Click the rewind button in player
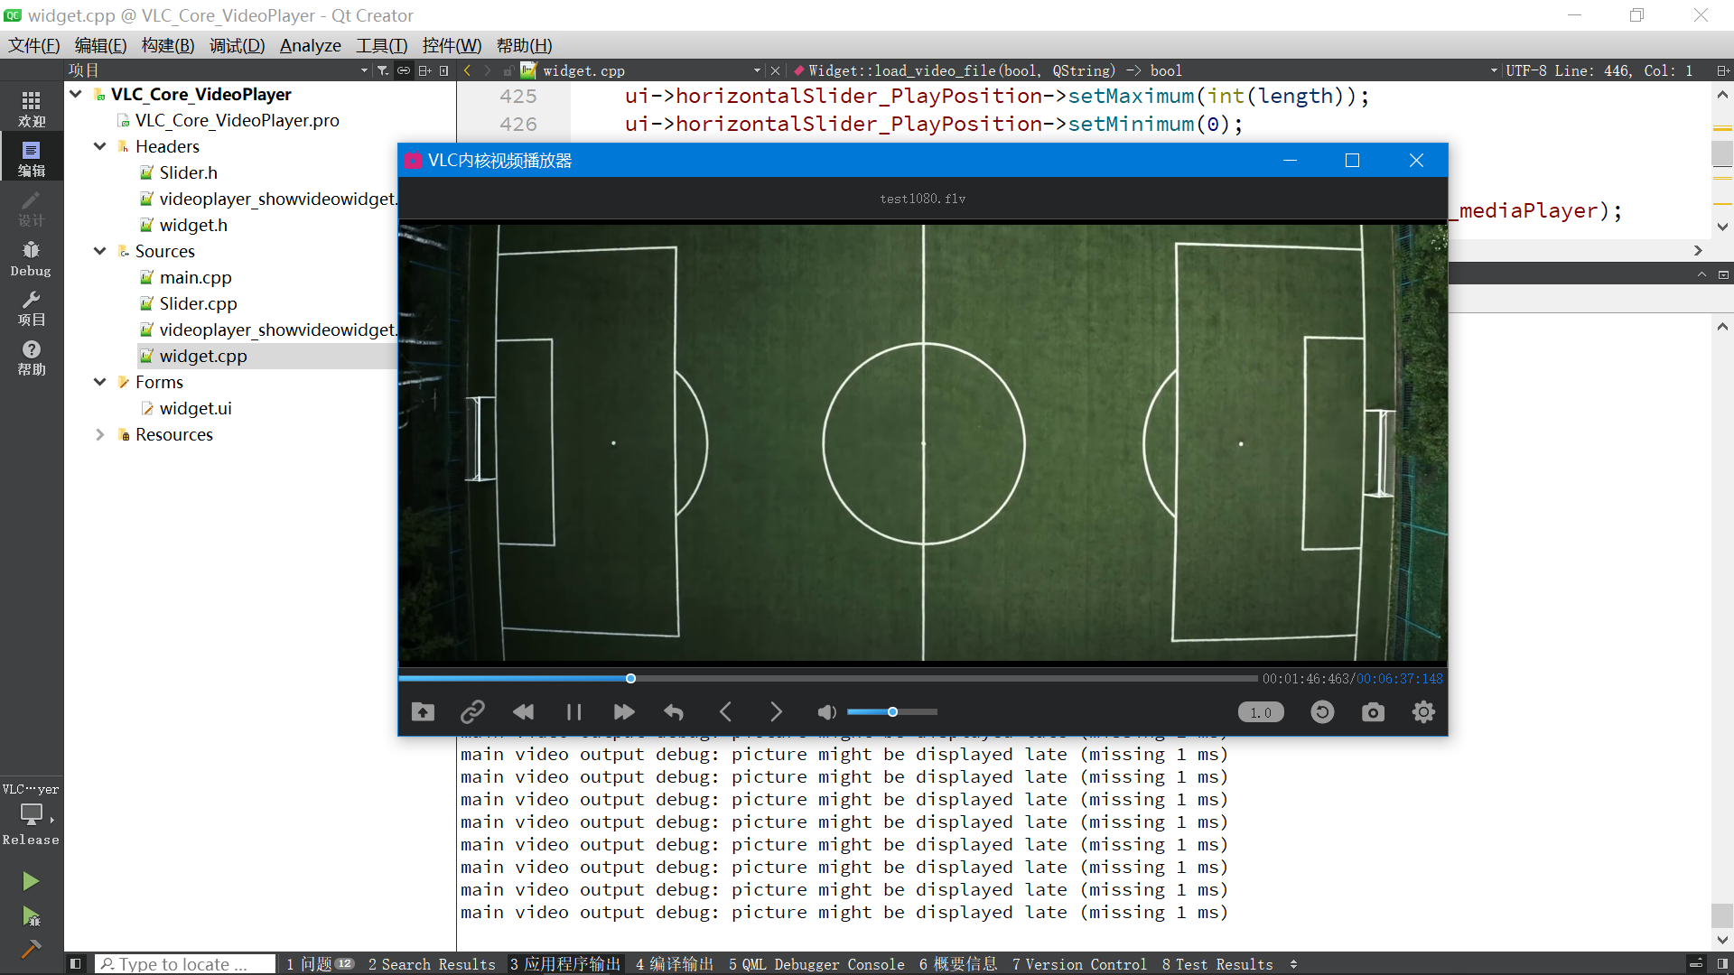The image size is (1734, 975). coord(523,712)
